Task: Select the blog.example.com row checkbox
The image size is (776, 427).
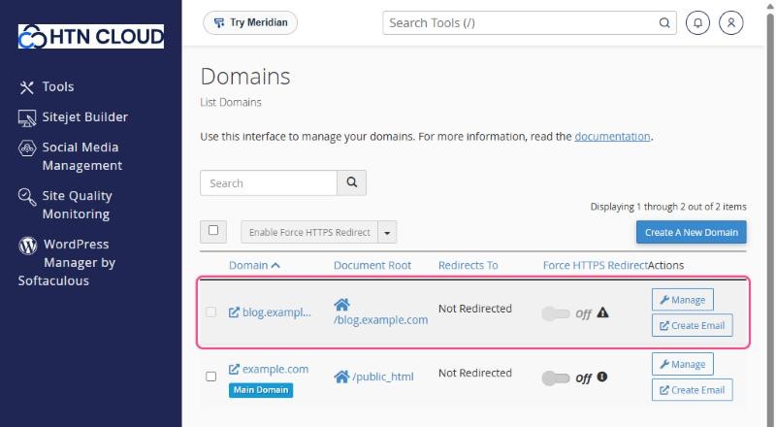Action: click(210, 312)
